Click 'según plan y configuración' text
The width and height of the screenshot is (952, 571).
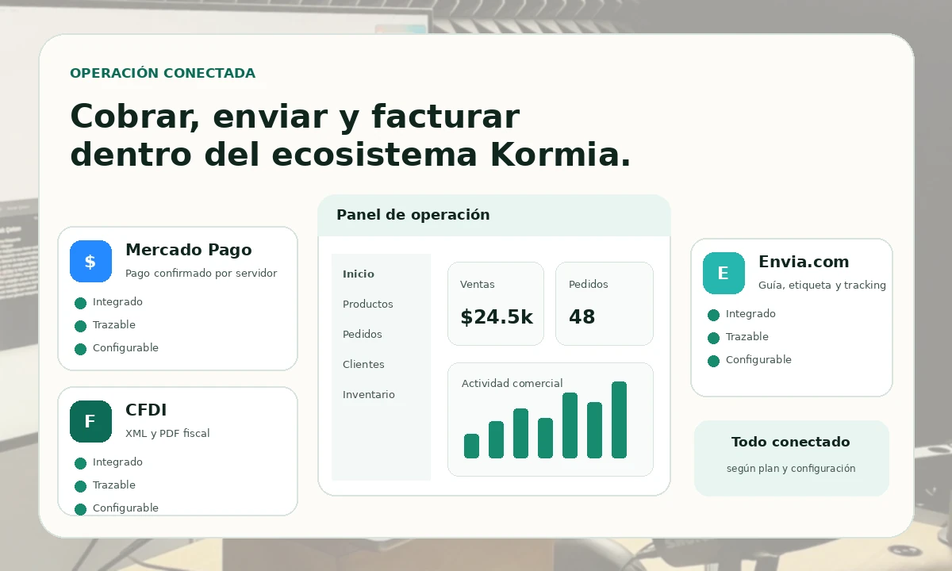(x=791, y=469)
